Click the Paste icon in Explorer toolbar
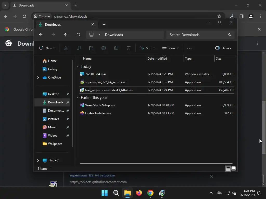 (91, 48)
